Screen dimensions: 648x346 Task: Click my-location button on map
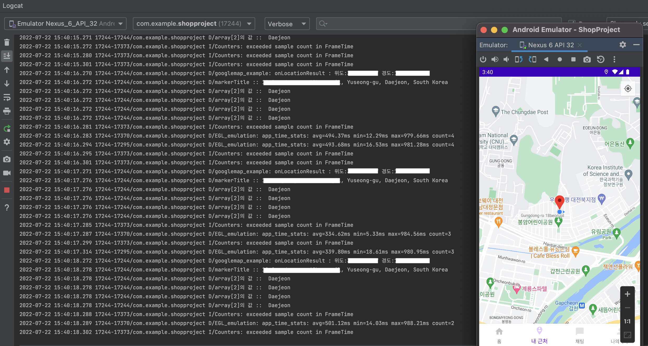click(628, 89)
